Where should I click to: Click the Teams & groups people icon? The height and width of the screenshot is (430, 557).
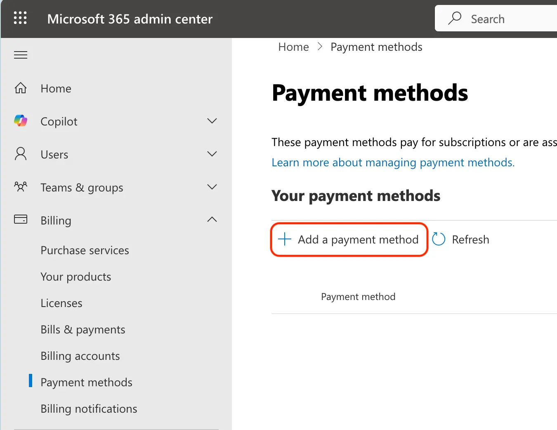21,187
